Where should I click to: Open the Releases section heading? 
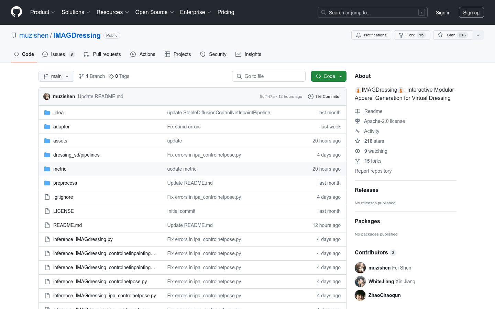tap(366, 190)
